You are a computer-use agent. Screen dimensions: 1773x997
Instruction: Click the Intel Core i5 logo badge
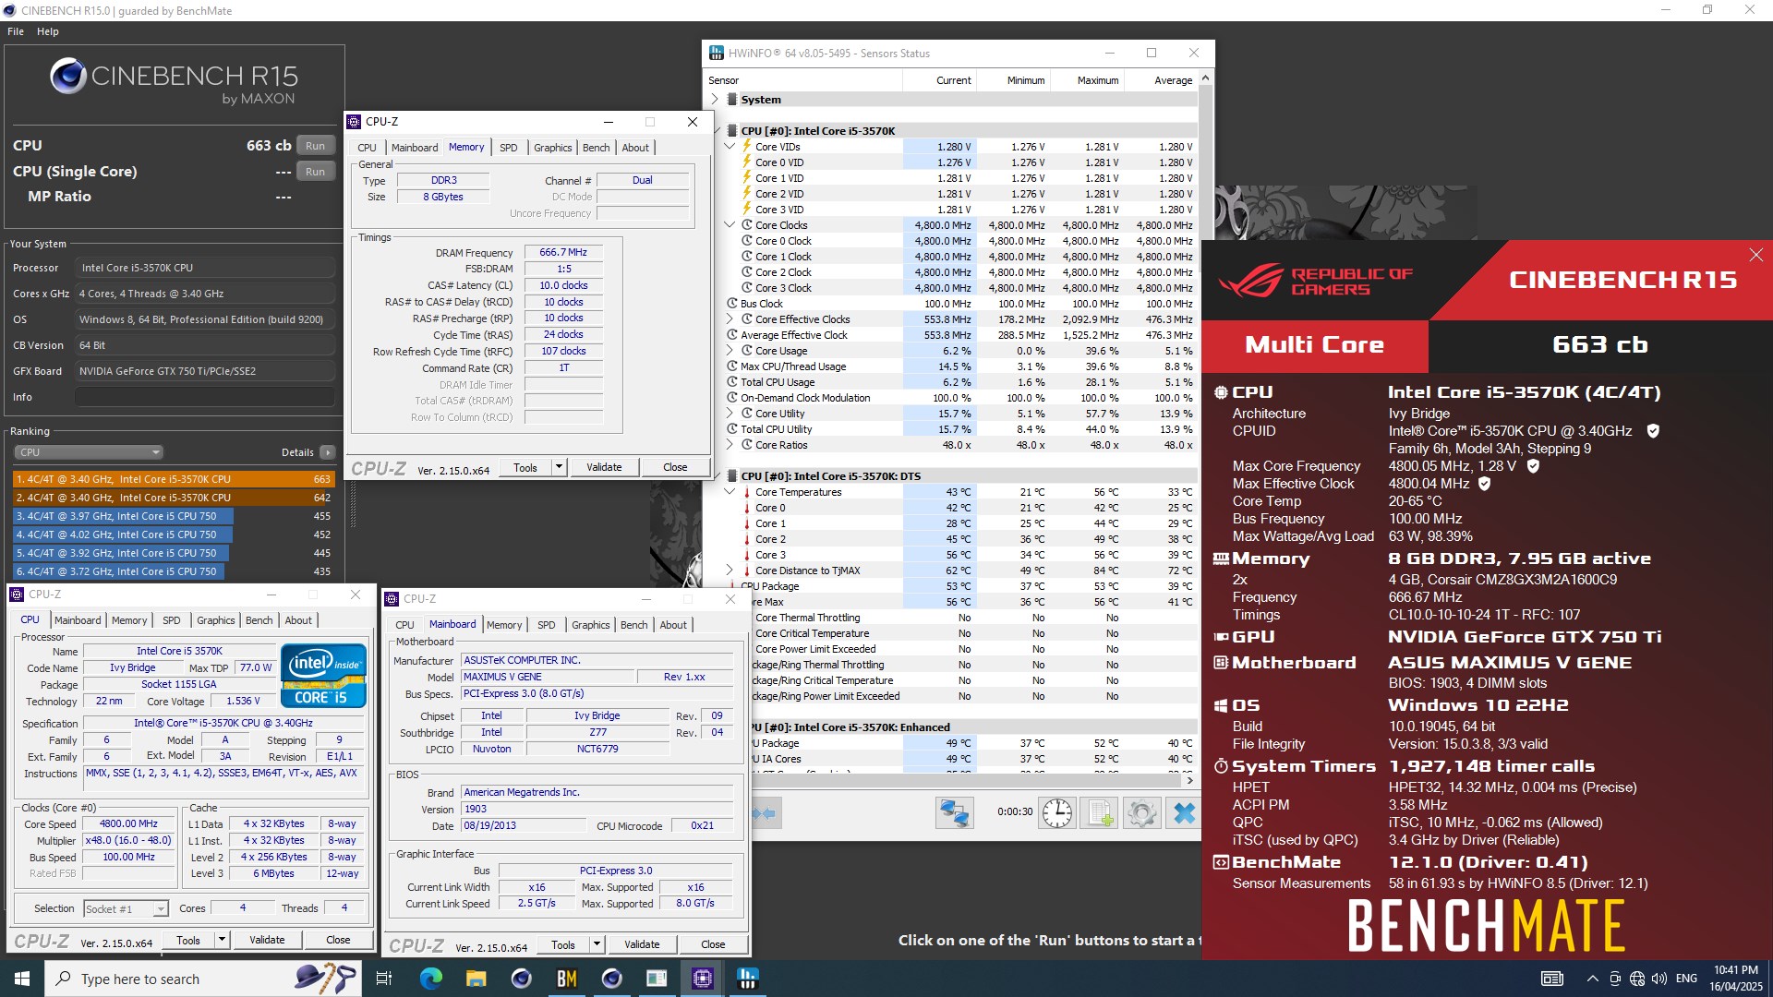(323, 677)
